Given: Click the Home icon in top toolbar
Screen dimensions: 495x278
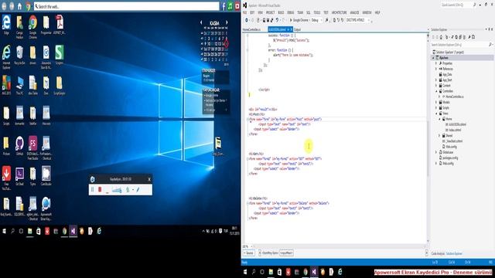Looking at the screenshot, I should (19, 6).
